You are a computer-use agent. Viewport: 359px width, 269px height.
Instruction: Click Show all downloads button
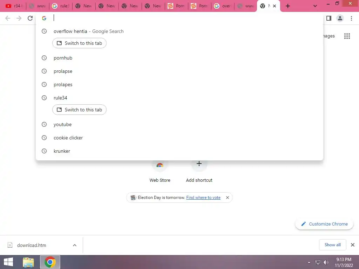tap(332, 245)
